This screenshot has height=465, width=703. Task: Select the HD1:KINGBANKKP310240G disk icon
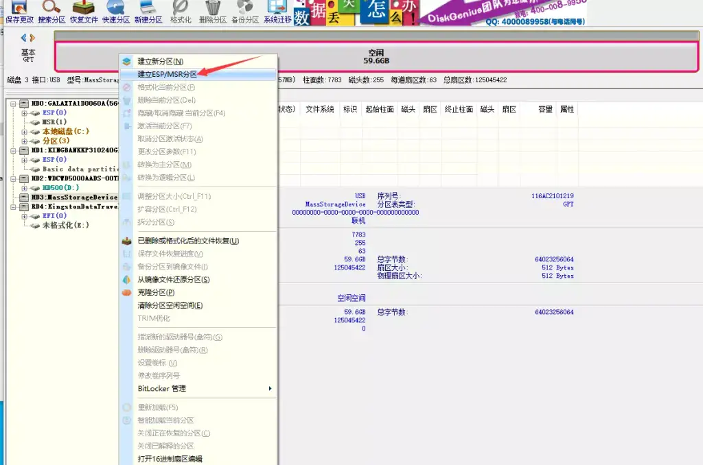[24, 150]
